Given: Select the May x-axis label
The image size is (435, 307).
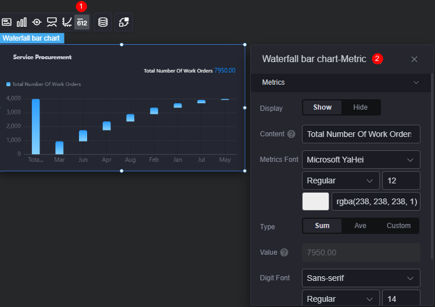Looking at the screenshot, I should click(225, 160).
